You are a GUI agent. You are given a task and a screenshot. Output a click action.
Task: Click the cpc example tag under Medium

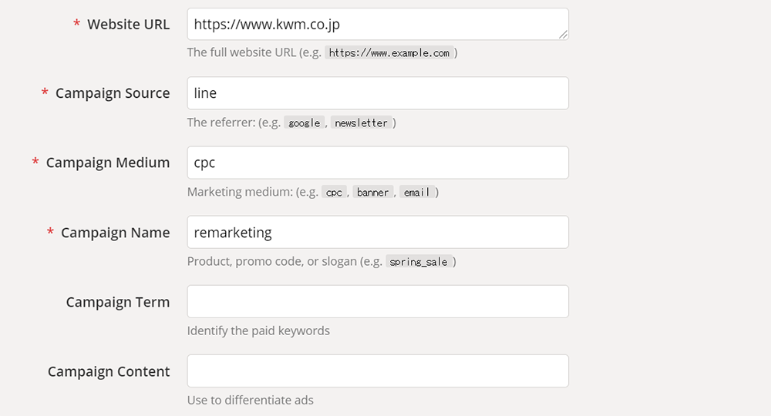pyautogui.click(x=334, y=192)
